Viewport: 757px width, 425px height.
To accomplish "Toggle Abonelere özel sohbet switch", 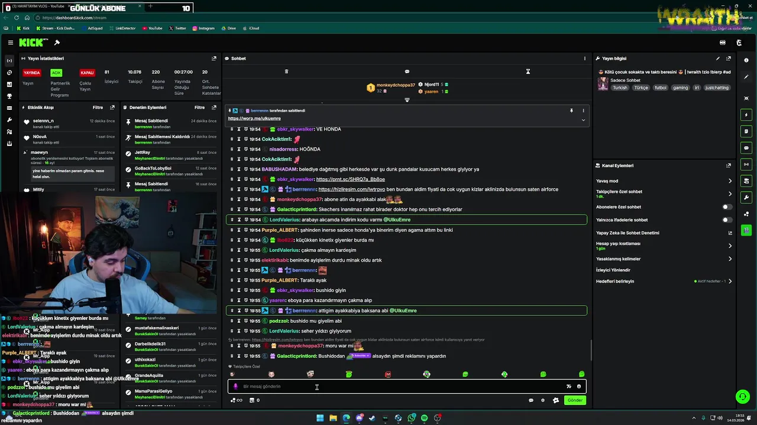I will (x=727, y=207).
